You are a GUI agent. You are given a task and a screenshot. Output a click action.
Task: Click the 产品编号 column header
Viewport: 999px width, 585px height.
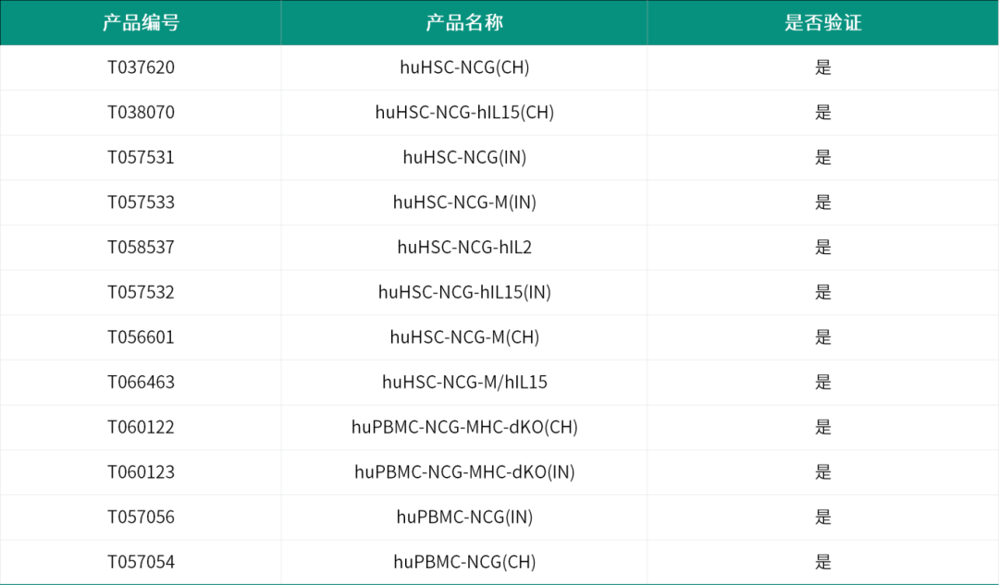pyautogui.click(x=141, y=23)
